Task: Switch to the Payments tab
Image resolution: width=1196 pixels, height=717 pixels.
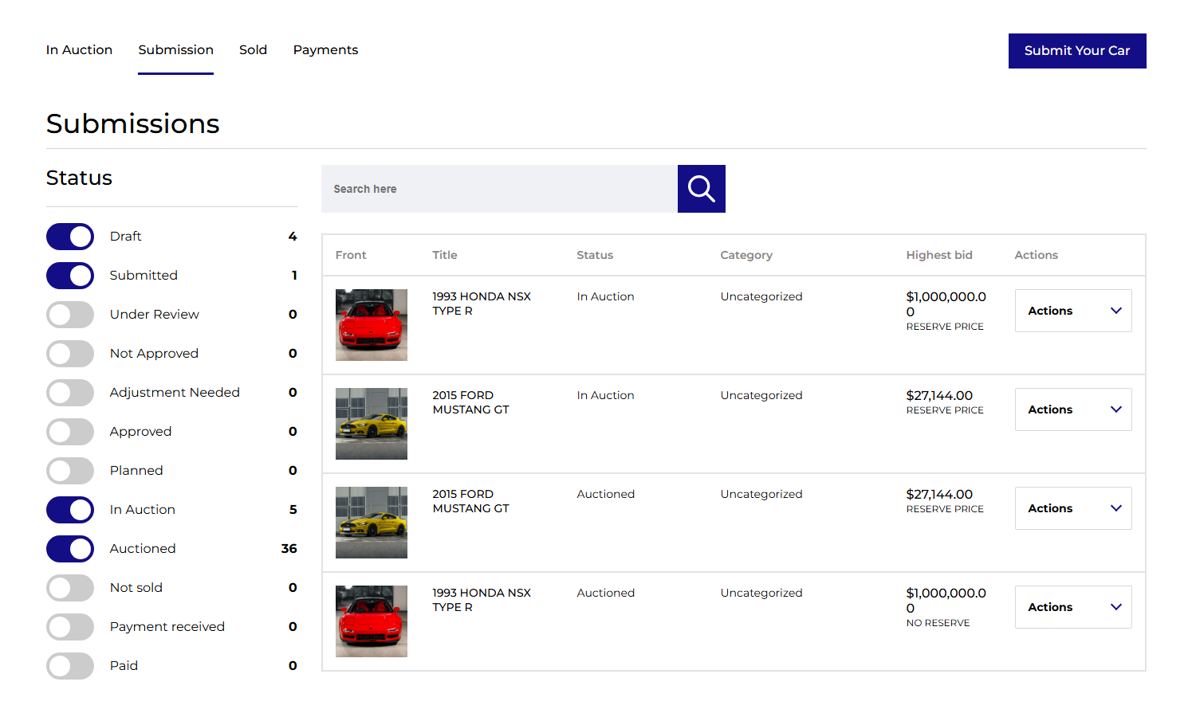Action: pyautogui.click(x=325, y=50)
